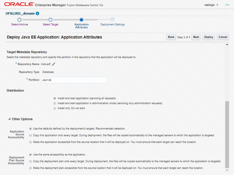Open the weblogic user dropdown
Viewport: 234px width, 175px height.
211,5
